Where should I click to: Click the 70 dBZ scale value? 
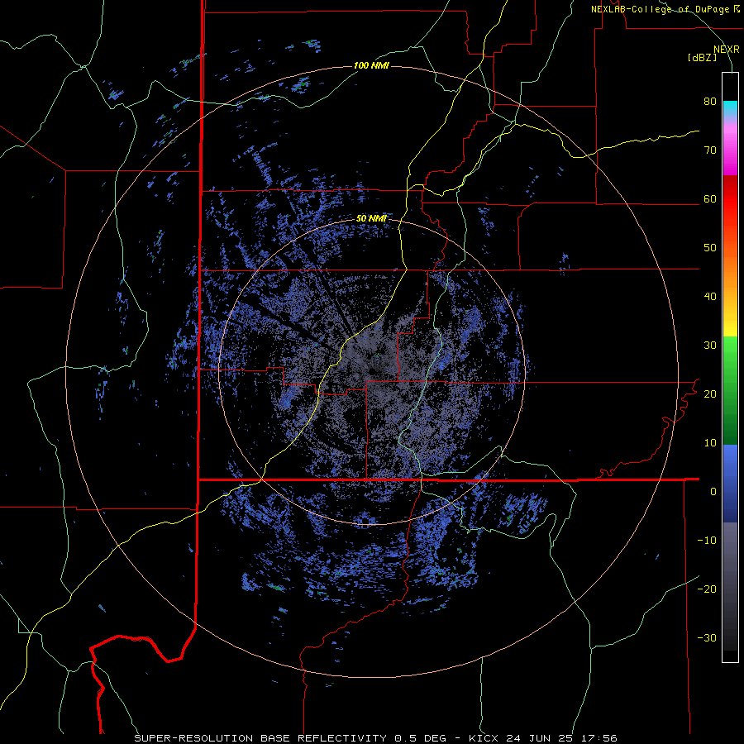point(710,150)
